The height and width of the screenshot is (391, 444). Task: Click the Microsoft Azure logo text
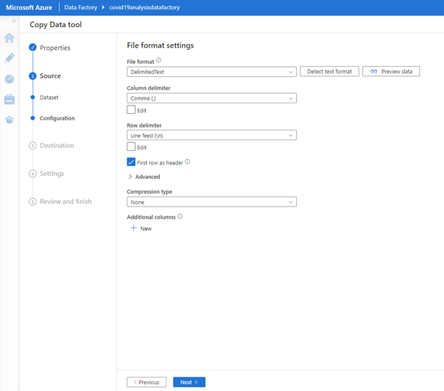[29, 7]
